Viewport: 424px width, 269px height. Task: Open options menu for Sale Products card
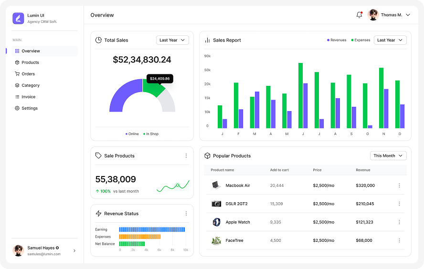coord(186,156)
